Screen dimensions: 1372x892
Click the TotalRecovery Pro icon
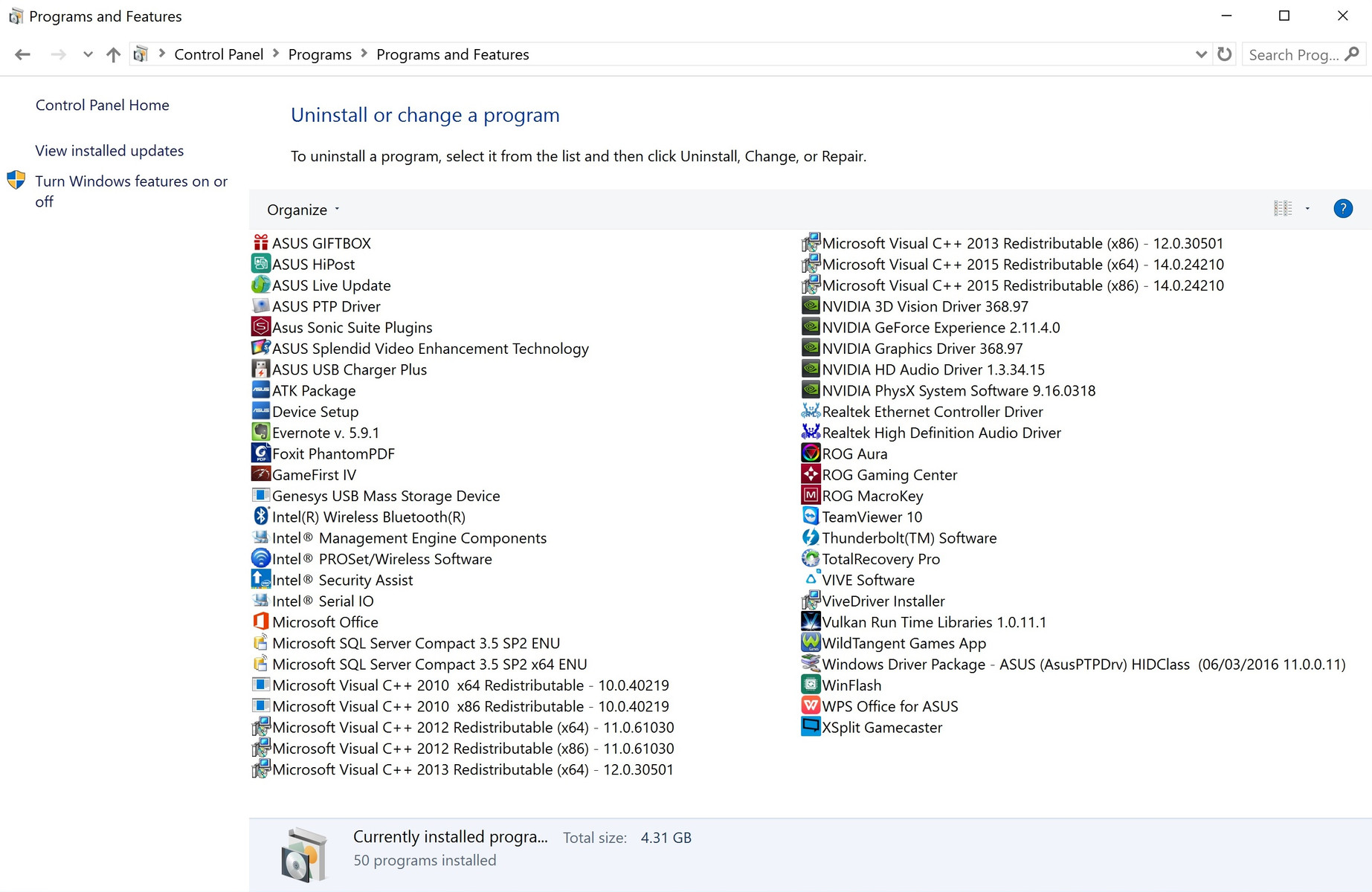click(811, 558)
